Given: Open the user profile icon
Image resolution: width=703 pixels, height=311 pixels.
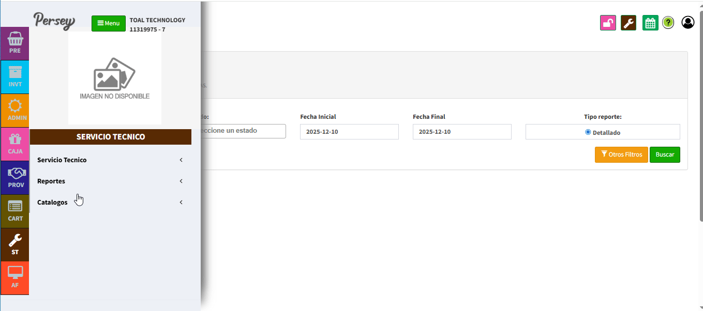Looking at the screenshot, I should [687, 22].
